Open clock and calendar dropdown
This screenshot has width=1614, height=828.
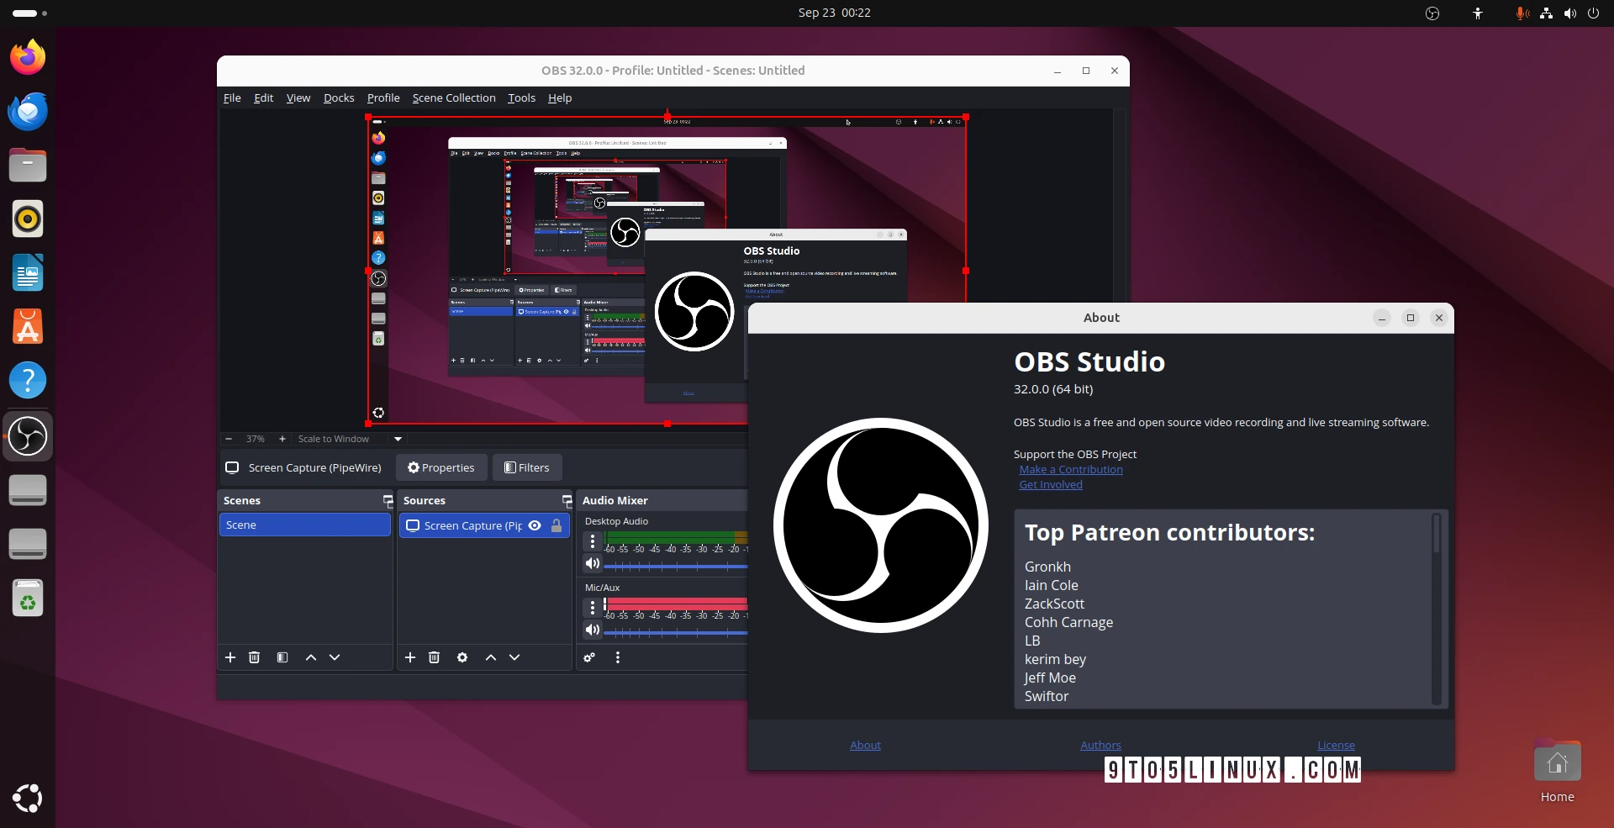coord(834,13)
